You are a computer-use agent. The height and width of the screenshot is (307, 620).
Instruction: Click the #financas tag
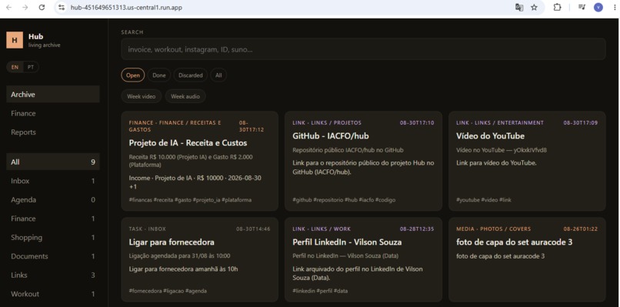click(140, 200)
